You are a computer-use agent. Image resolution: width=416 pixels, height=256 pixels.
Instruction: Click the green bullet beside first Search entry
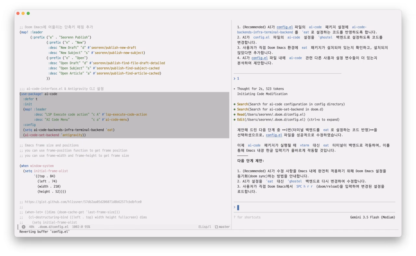click(x=234, y=104)
